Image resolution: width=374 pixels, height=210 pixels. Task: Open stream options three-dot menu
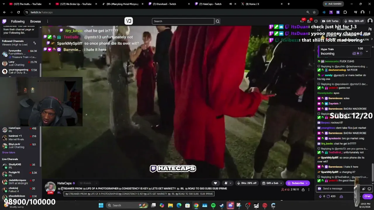click(309, 190)
